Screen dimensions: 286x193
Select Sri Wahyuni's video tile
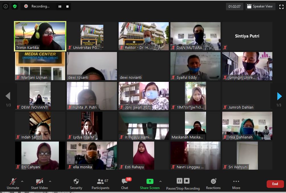pyautogui.click(x=247, y=156)
